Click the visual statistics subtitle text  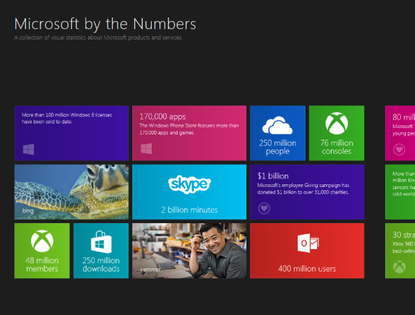[98, 38]
